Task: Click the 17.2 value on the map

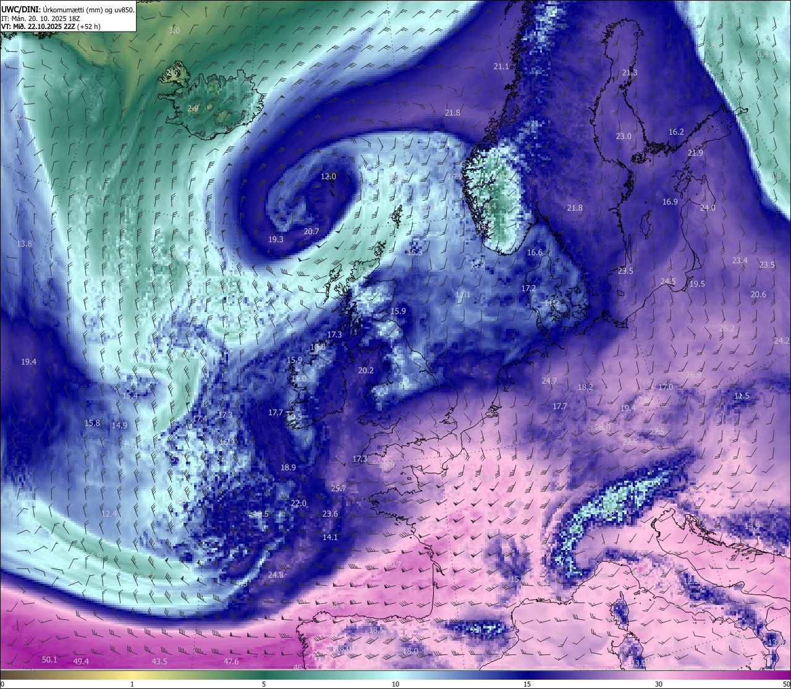Action: [528, 289]
